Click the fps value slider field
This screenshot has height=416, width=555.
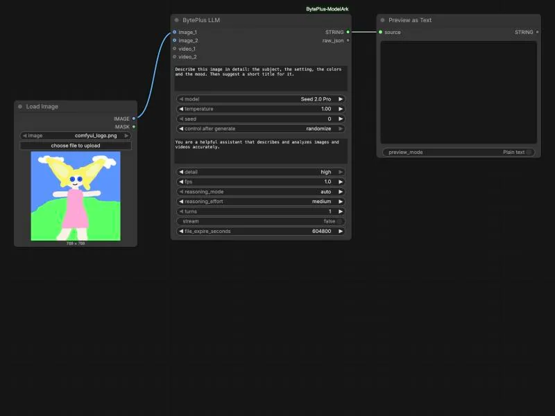pyautogui.click(x=261, y=182)
